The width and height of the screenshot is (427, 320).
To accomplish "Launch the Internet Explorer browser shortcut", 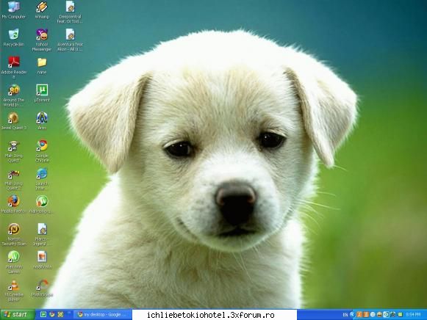I will click(x=42, y=178).
